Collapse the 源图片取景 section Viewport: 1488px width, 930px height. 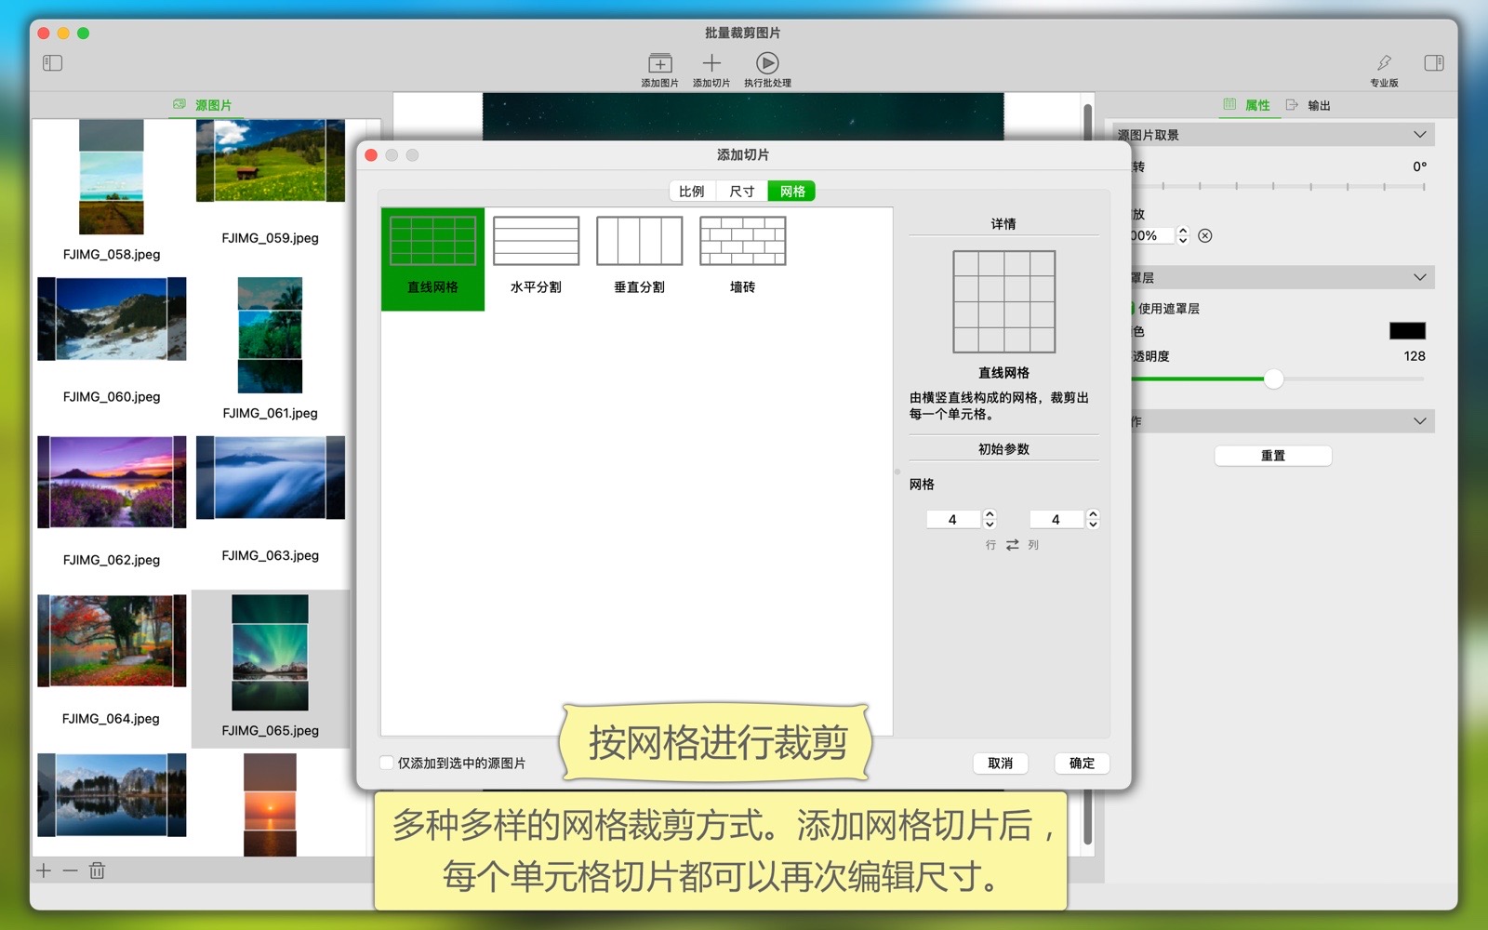click(1419, 135)
